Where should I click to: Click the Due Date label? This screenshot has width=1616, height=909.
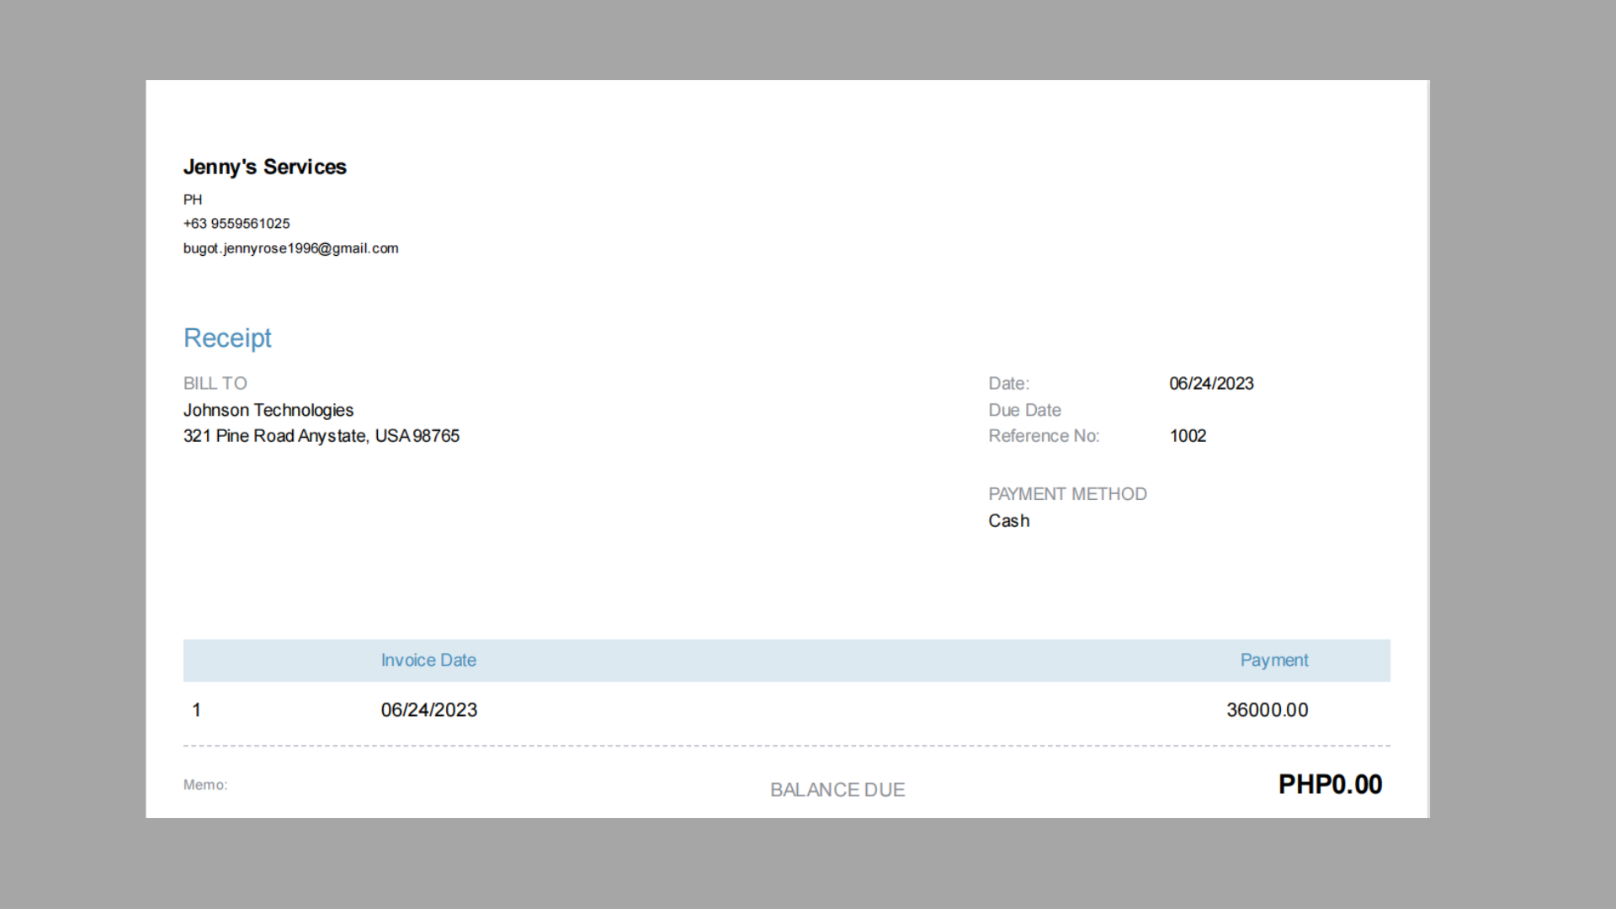[1023, 410]
